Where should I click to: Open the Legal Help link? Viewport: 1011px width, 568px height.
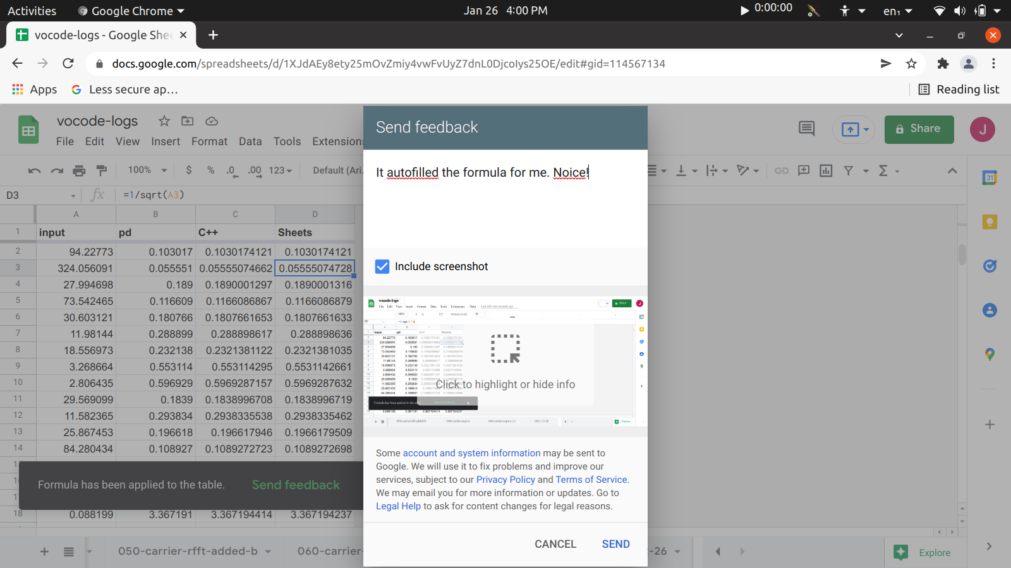coord(398,506)
